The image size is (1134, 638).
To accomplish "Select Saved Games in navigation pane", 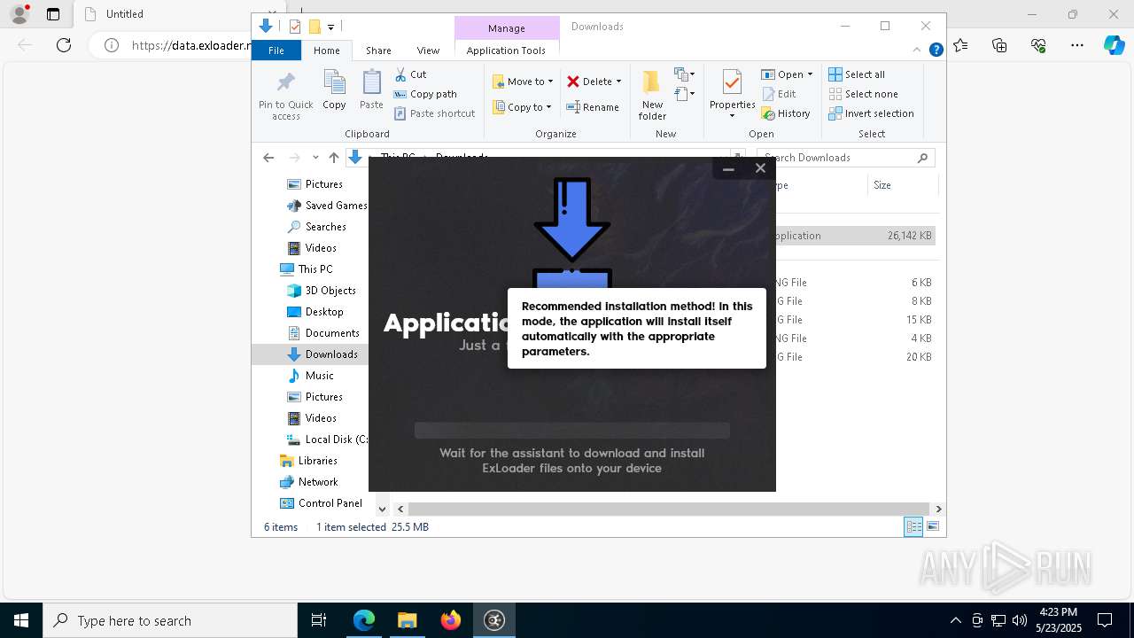I will [x=327, y=206].
